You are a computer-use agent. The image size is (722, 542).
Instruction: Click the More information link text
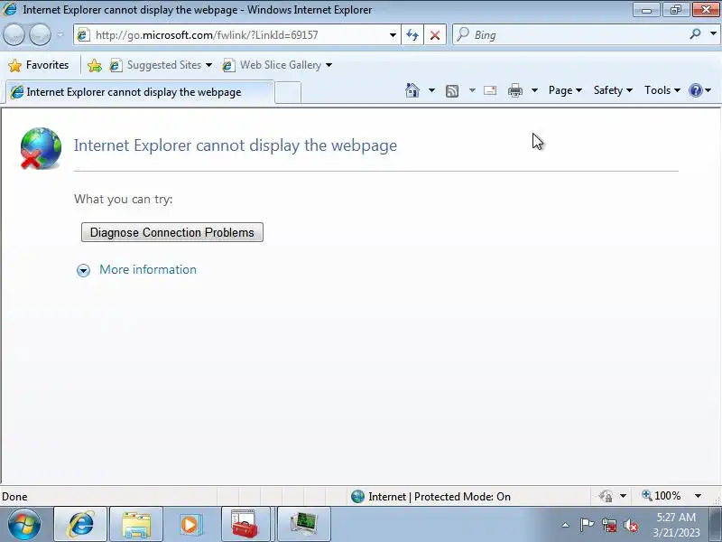point(148,269)
